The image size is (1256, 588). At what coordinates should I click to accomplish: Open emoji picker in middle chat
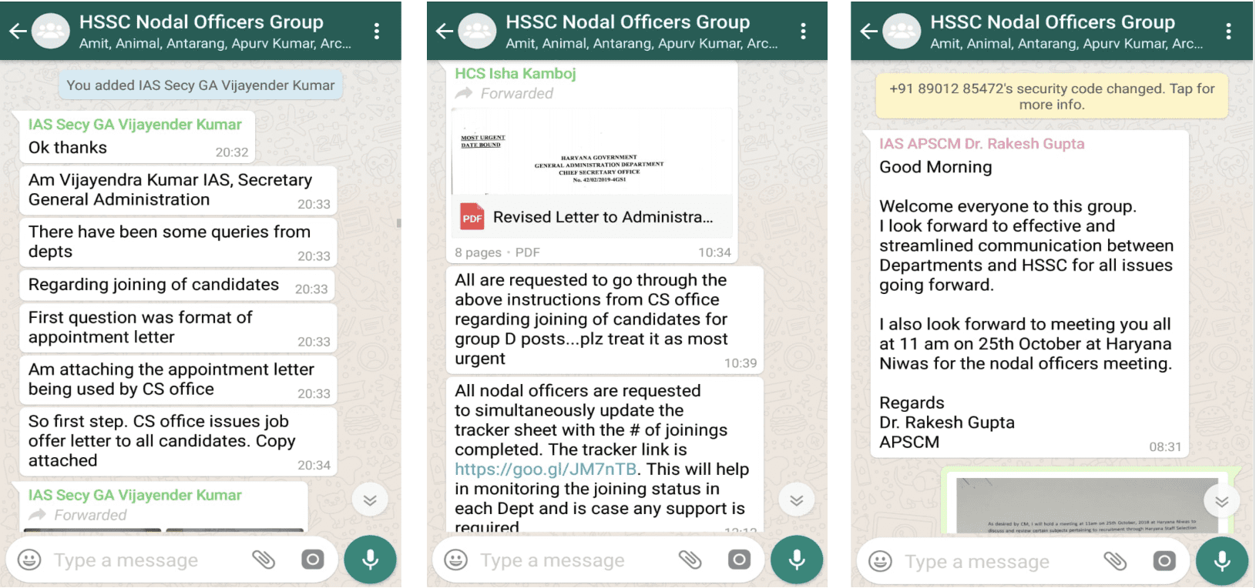pos(456,560)
